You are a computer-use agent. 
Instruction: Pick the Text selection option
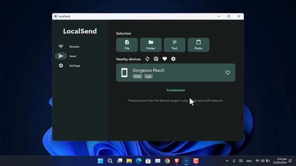click(174, 45)
